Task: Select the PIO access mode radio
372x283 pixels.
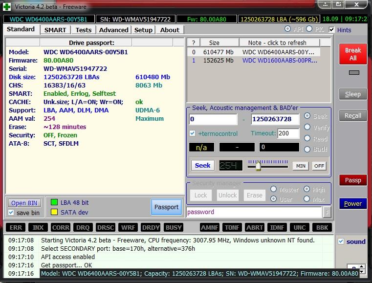Action: pyautogui.click(x=309, y=29)
